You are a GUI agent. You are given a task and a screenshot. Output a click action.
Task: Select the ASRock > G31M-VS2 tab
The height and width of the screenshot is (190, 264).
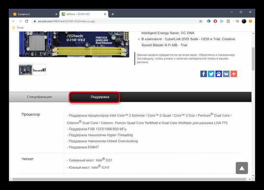pos(84,14)
